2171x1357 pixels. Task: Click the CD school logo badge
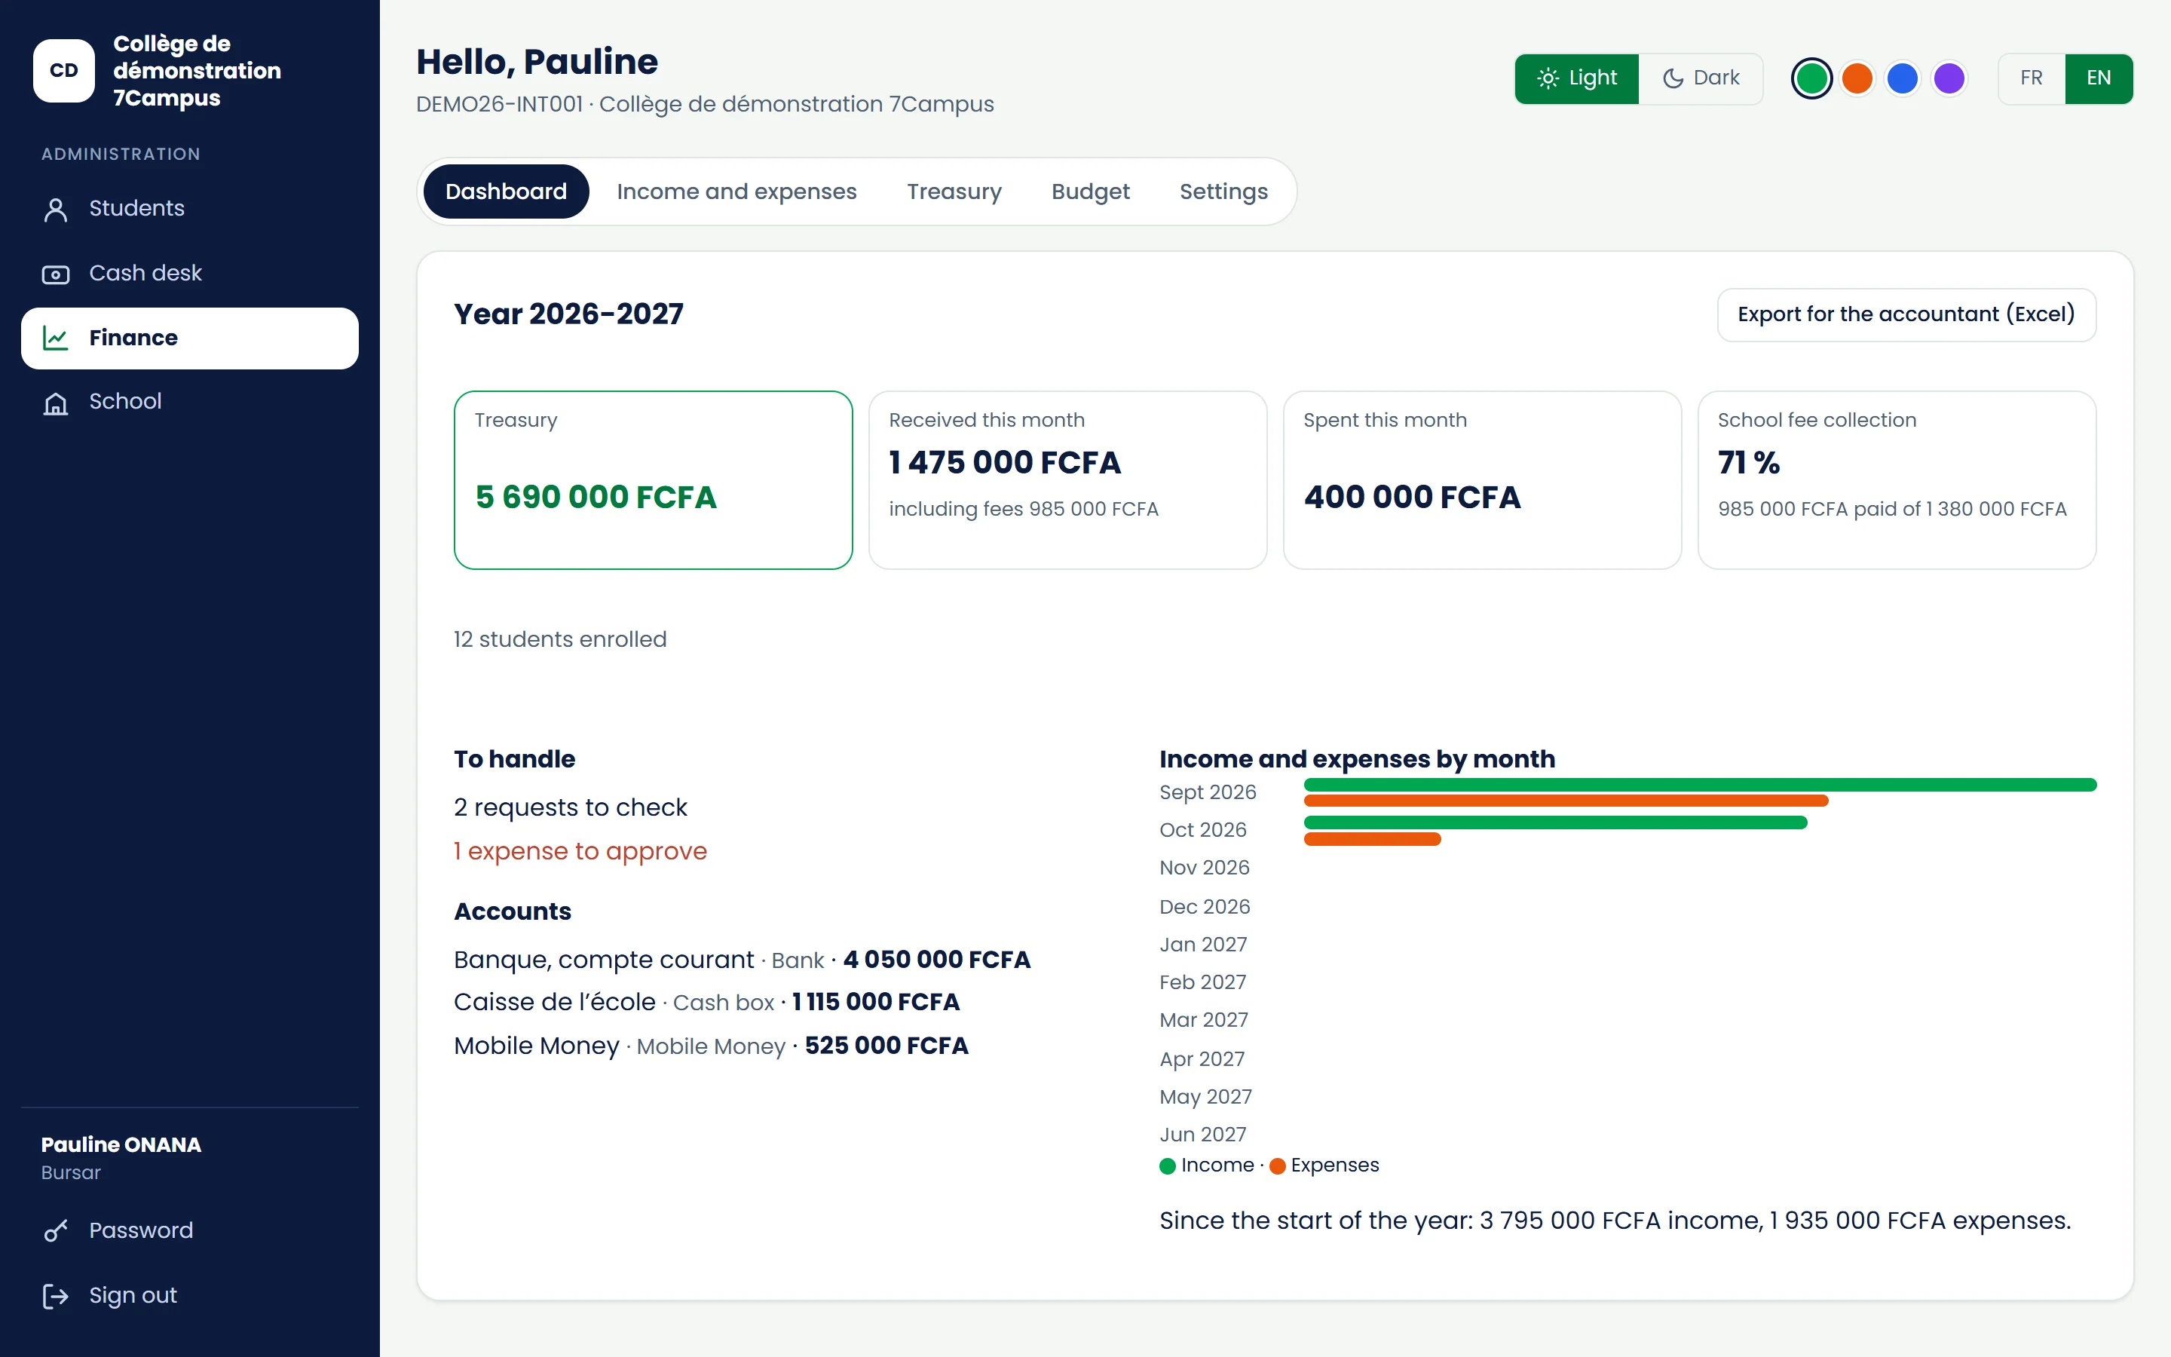click(x=63, y=70)
